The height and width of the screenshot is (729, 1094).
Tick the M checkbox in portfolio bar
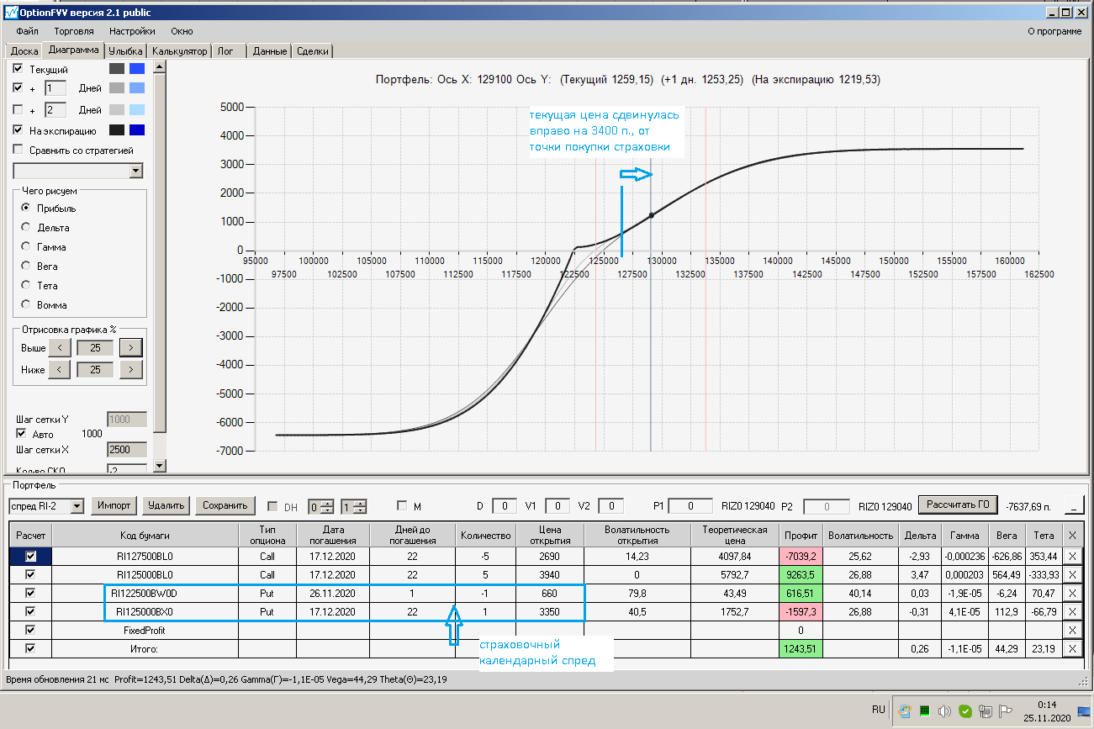(x=402, y=506)
